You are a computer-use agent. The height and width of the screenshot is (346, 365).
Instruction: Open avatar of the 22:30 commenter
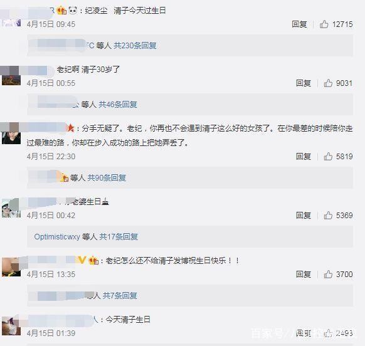pos(11,135)
